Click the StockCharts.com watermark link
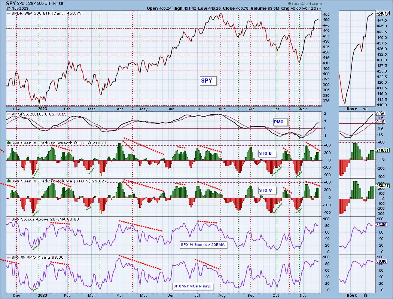This screenshot has width=393, height=299. [305, 3]
